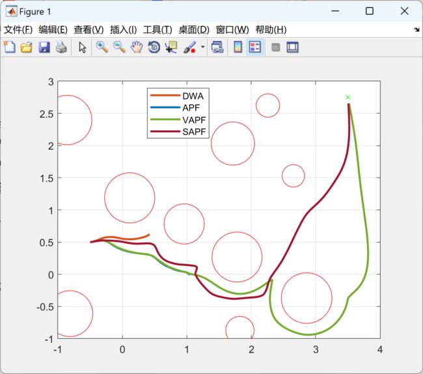Open the 查看(V) menu

89,30
